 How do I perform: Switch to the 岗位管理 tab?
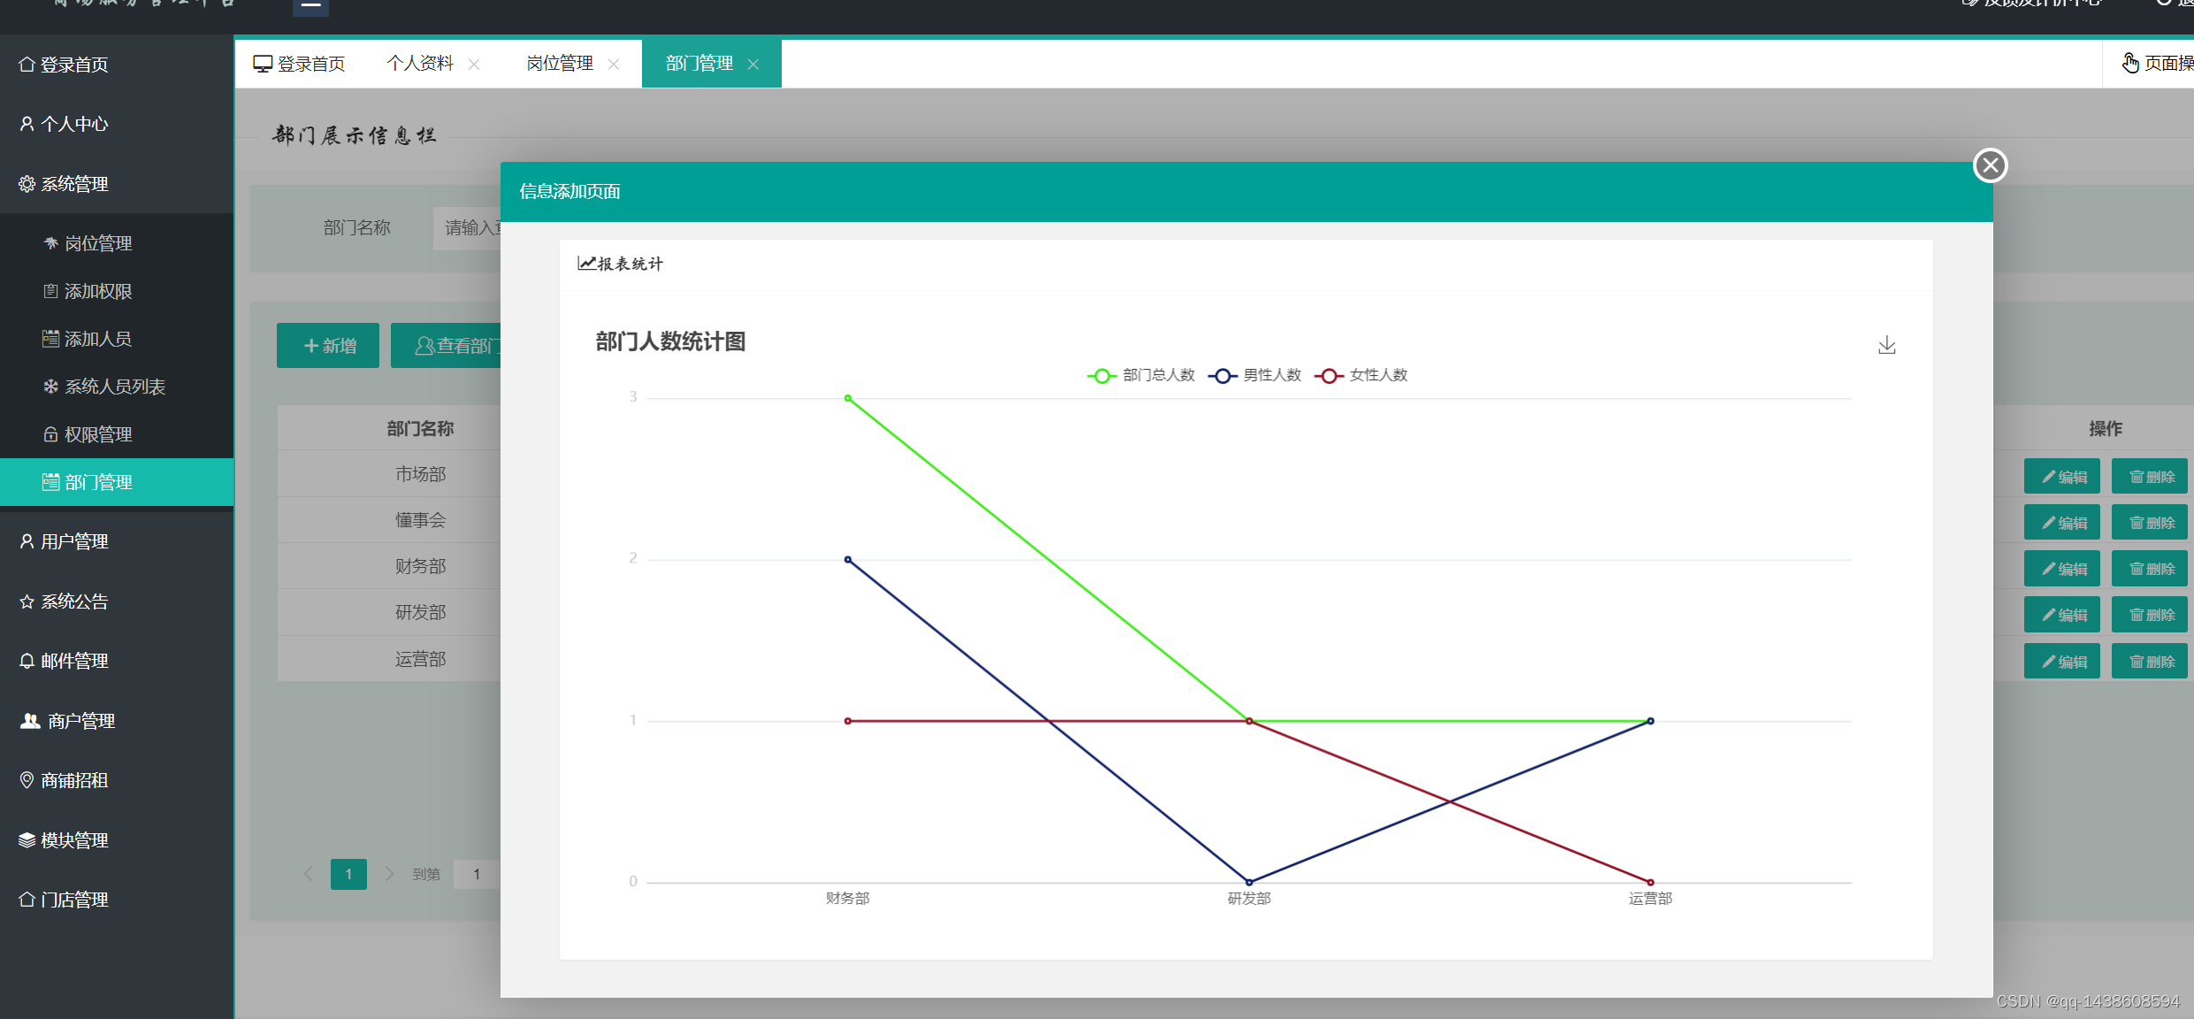[560, 64]
